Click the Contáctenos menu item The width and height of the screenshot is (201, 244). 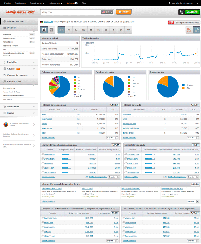tap(20, 3)
